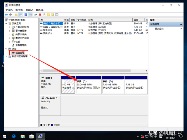Select 任务计划程序 clock icon in tree
The width and height of the screenshot is (187, 140).
(13, 27)
